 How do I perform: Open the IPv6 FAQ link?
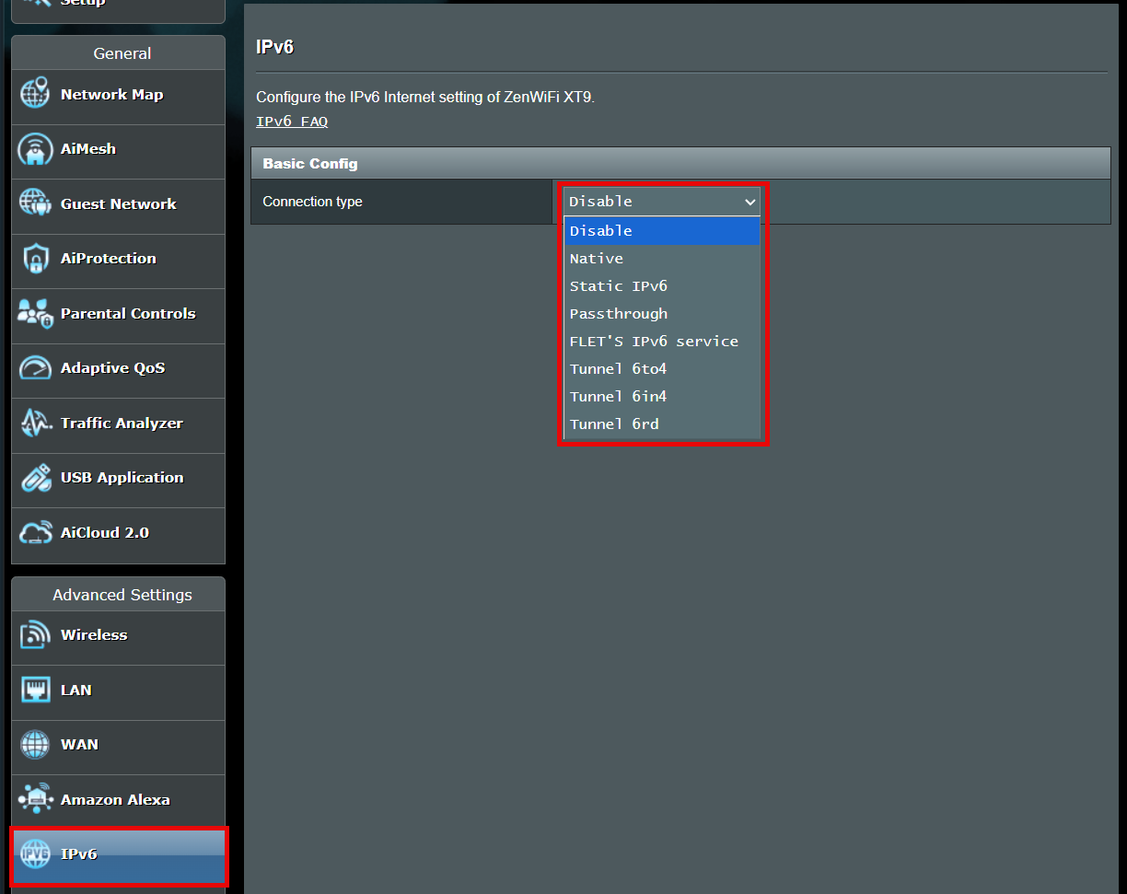[x=292, y=122]
